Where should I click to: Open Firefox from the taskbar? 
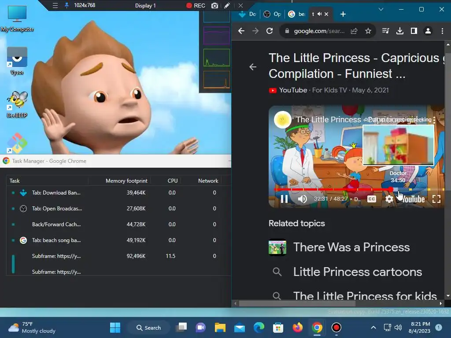[298, 327]
